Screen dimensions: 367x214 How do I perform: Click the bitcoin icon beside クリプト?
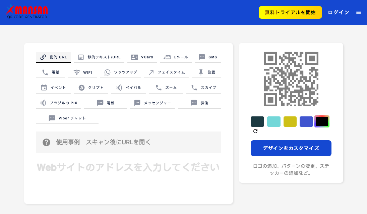click(x=81, y=88)
